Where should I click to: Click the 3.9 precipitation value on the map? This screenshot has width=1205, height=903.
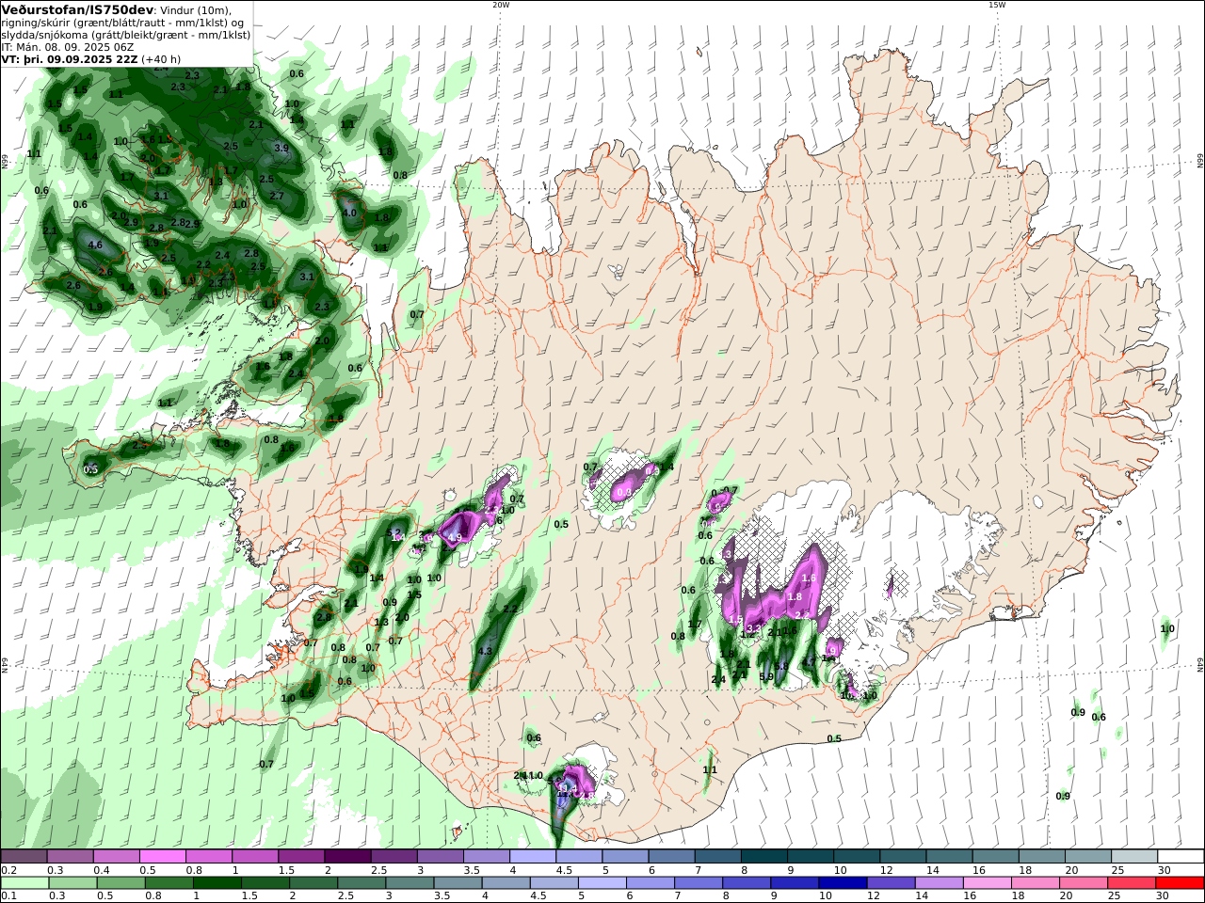281,148
